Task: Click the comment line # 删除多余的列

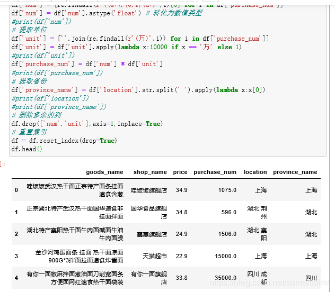Action: [37, 115]
